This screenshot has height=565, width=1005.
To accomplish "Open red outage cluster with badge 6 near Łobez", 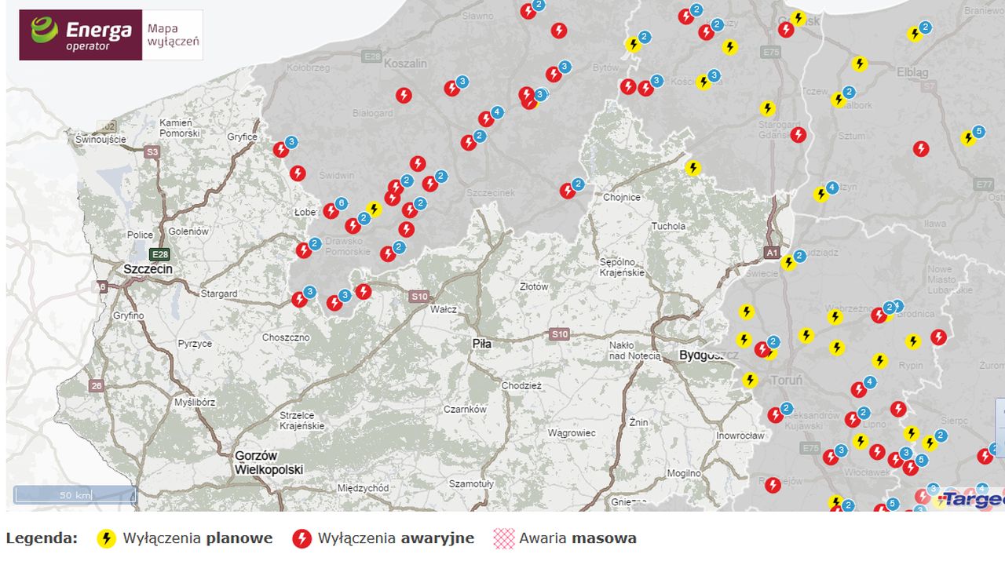I will pos(331,211).
